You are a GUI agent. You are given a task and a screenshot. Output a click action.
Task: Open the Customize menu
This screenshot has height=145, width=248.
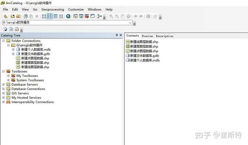(76, 10)
